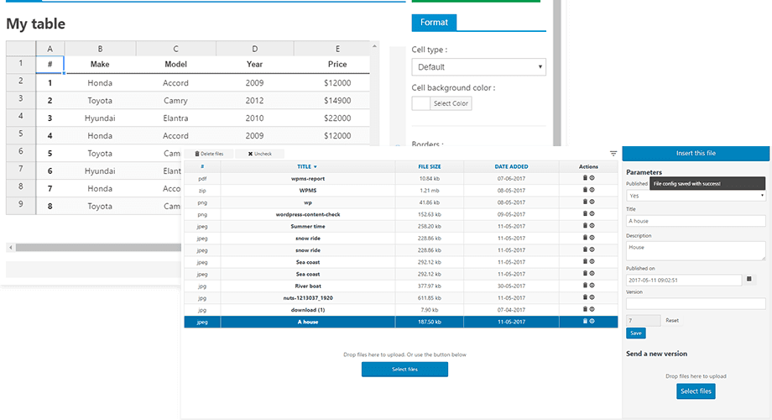Delete wordpress-content-check using its trash icon
The image size is (772, 420).
(x=585, y=213)
